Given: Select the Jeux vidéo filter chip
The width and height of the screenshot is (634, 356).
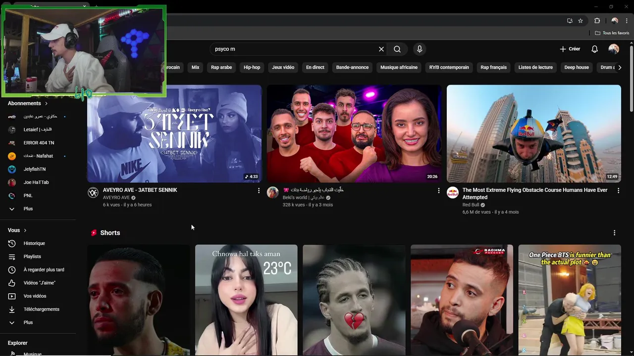Looking at the screenshot, I should coord(283,67).
